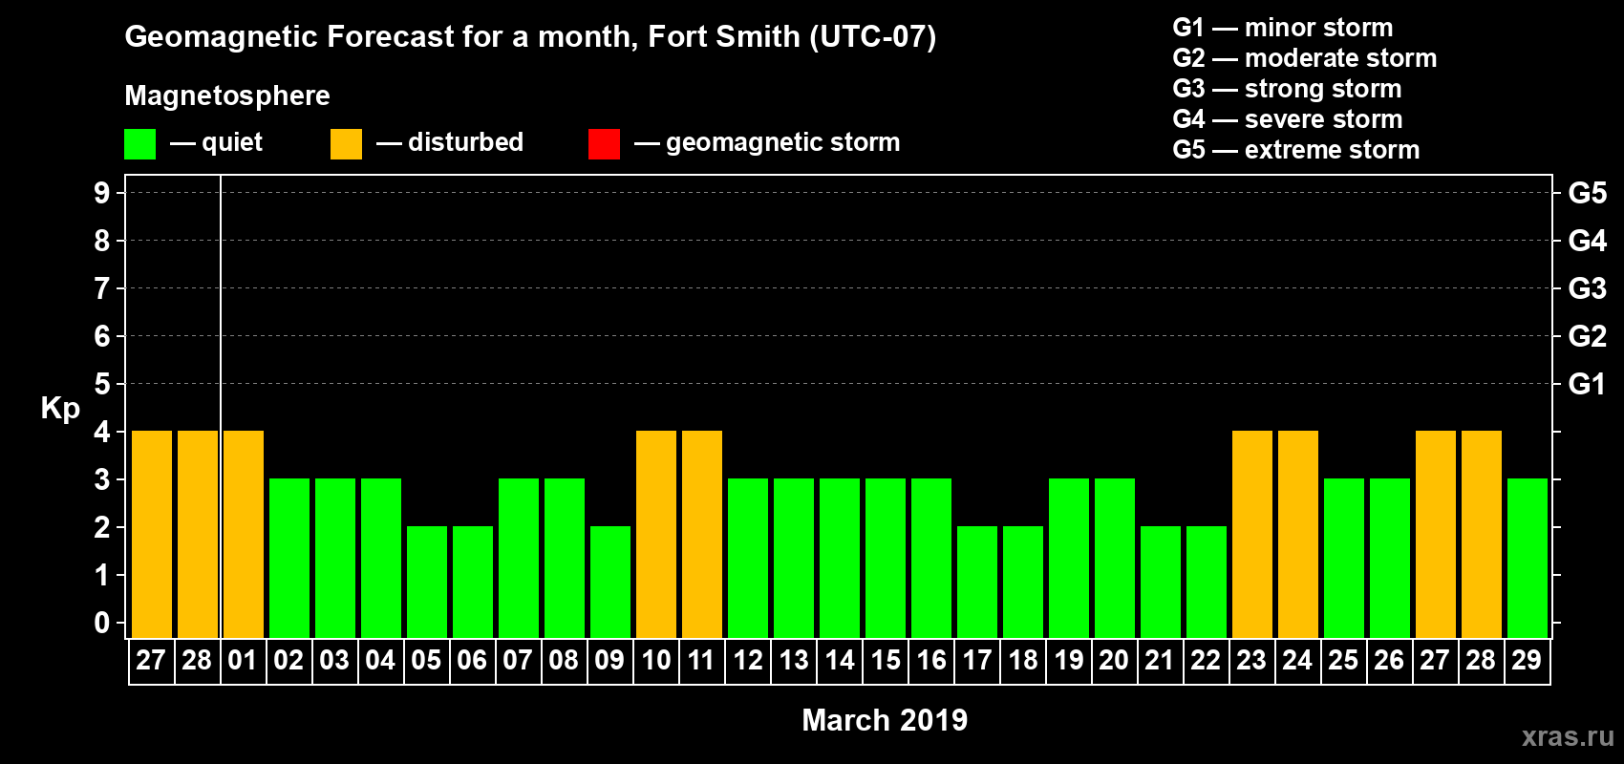Click the green bar above date 05

tap(427, 583)
